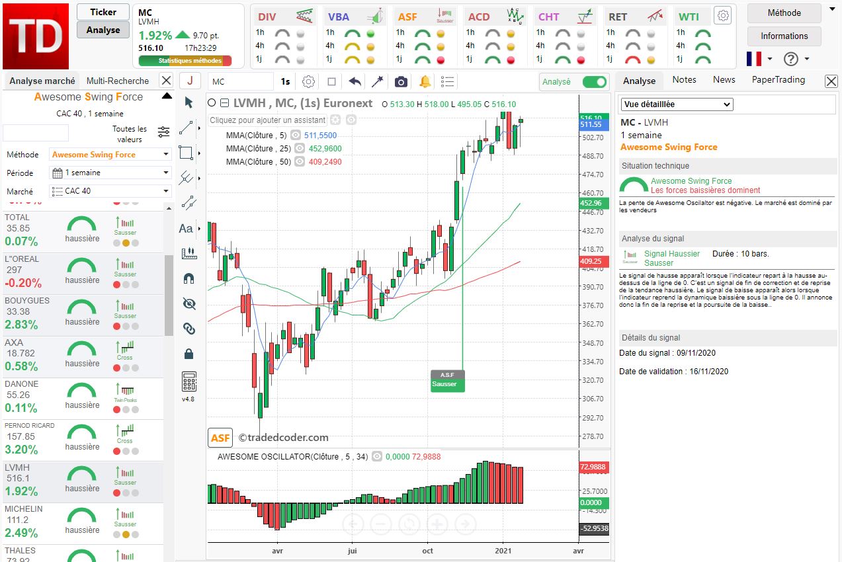Viewport: 842px width, 562px height.
Task: Click the chain link tool
Action: click(x=189, y=328)
